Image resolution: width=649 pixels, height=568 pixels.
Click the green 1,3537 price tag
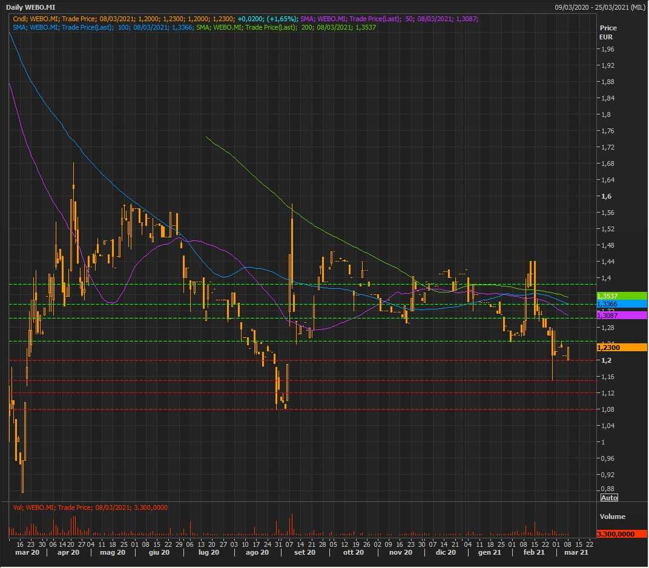click(613, 296)
